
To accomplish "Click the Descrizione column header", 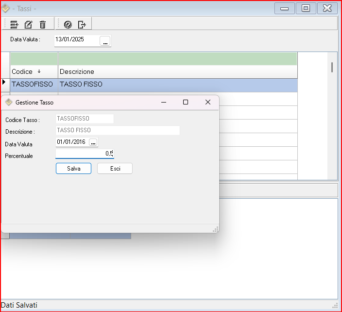I will point(177,71).
